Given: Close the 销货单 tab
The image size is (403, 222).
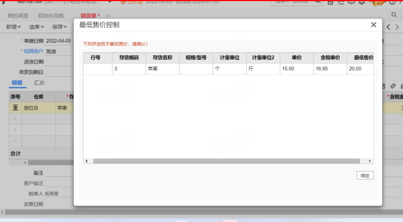Looking at the screenshot, I should (107, 16).
